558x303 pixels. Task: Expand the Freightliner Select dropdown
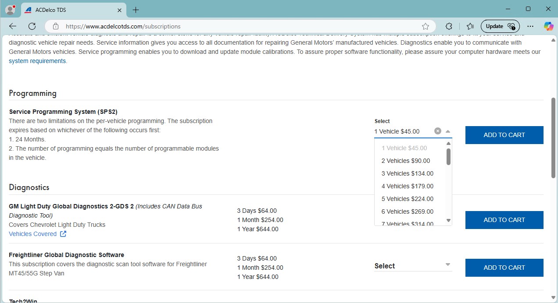(x=447, y=265)
